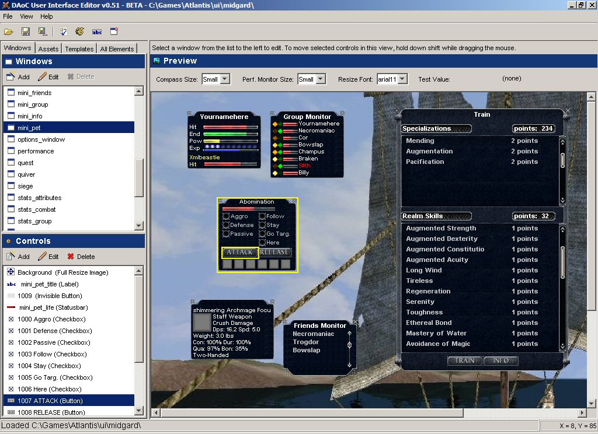Click Edit in the Windows panel
Screen dimensions: 598x434
point(48,76)
